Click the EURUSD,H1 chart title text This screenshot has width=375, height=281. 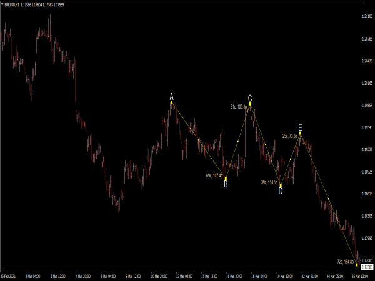[x=12, y=4]
